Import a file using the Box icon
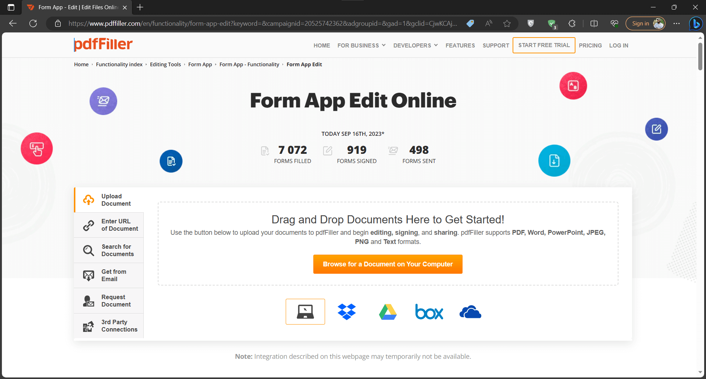Screen dimensions: 706x379 tap(429, 312)
